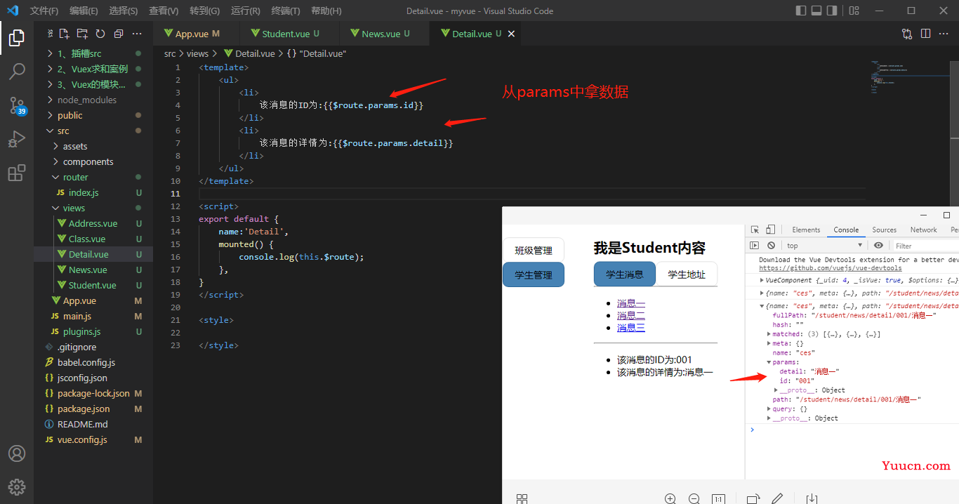The image size is (959, 504).
Task: Click the 学生地址 tab button
Action: 687,274
